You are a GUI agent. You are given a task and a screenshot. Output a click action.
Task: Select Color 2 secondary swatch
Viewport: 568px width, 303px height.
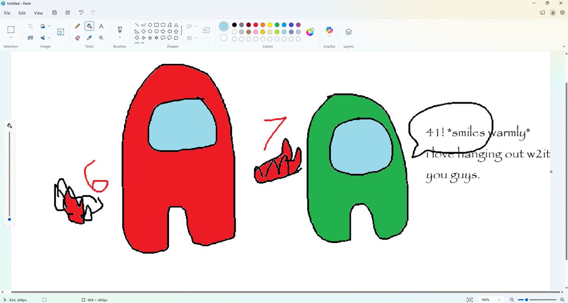point(224,38)
